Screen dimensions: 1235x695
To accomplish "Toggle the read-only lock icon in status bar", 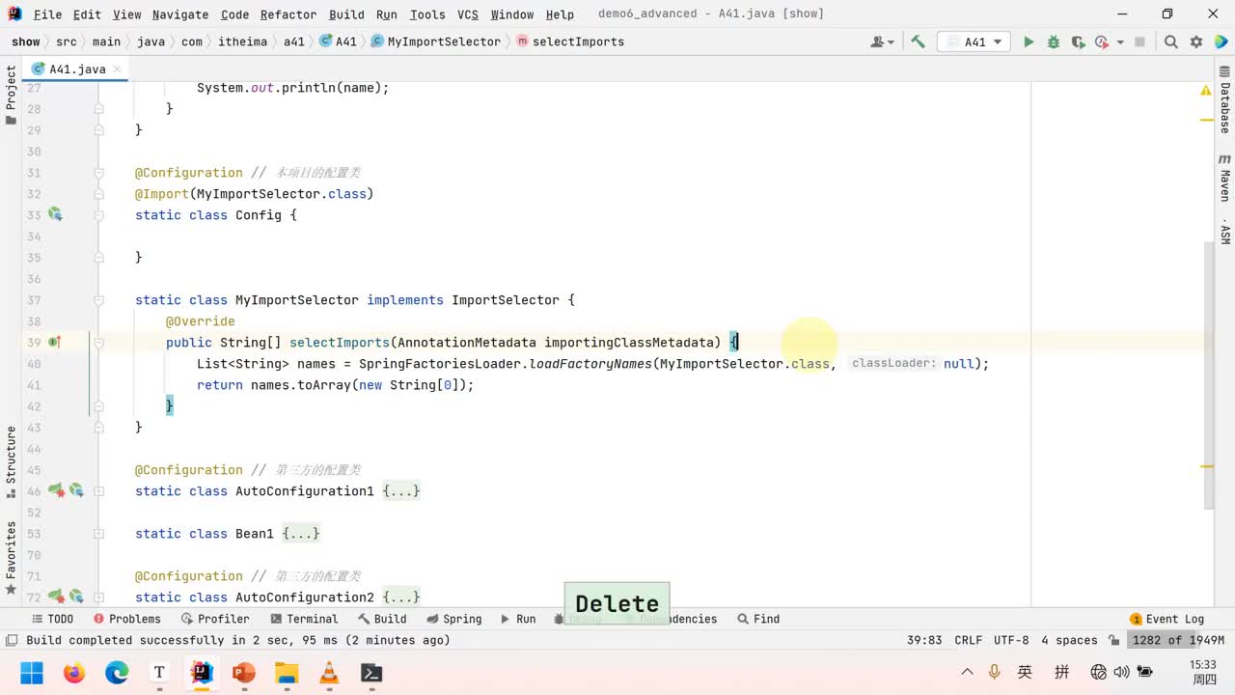I will coord(1114,640).
